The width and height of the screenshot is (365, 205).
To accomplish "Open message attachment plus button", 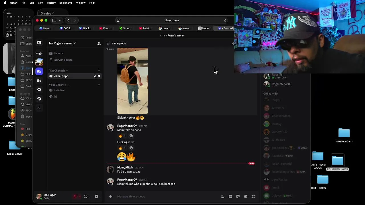I will pyautogui.click(x=110, y=196).
